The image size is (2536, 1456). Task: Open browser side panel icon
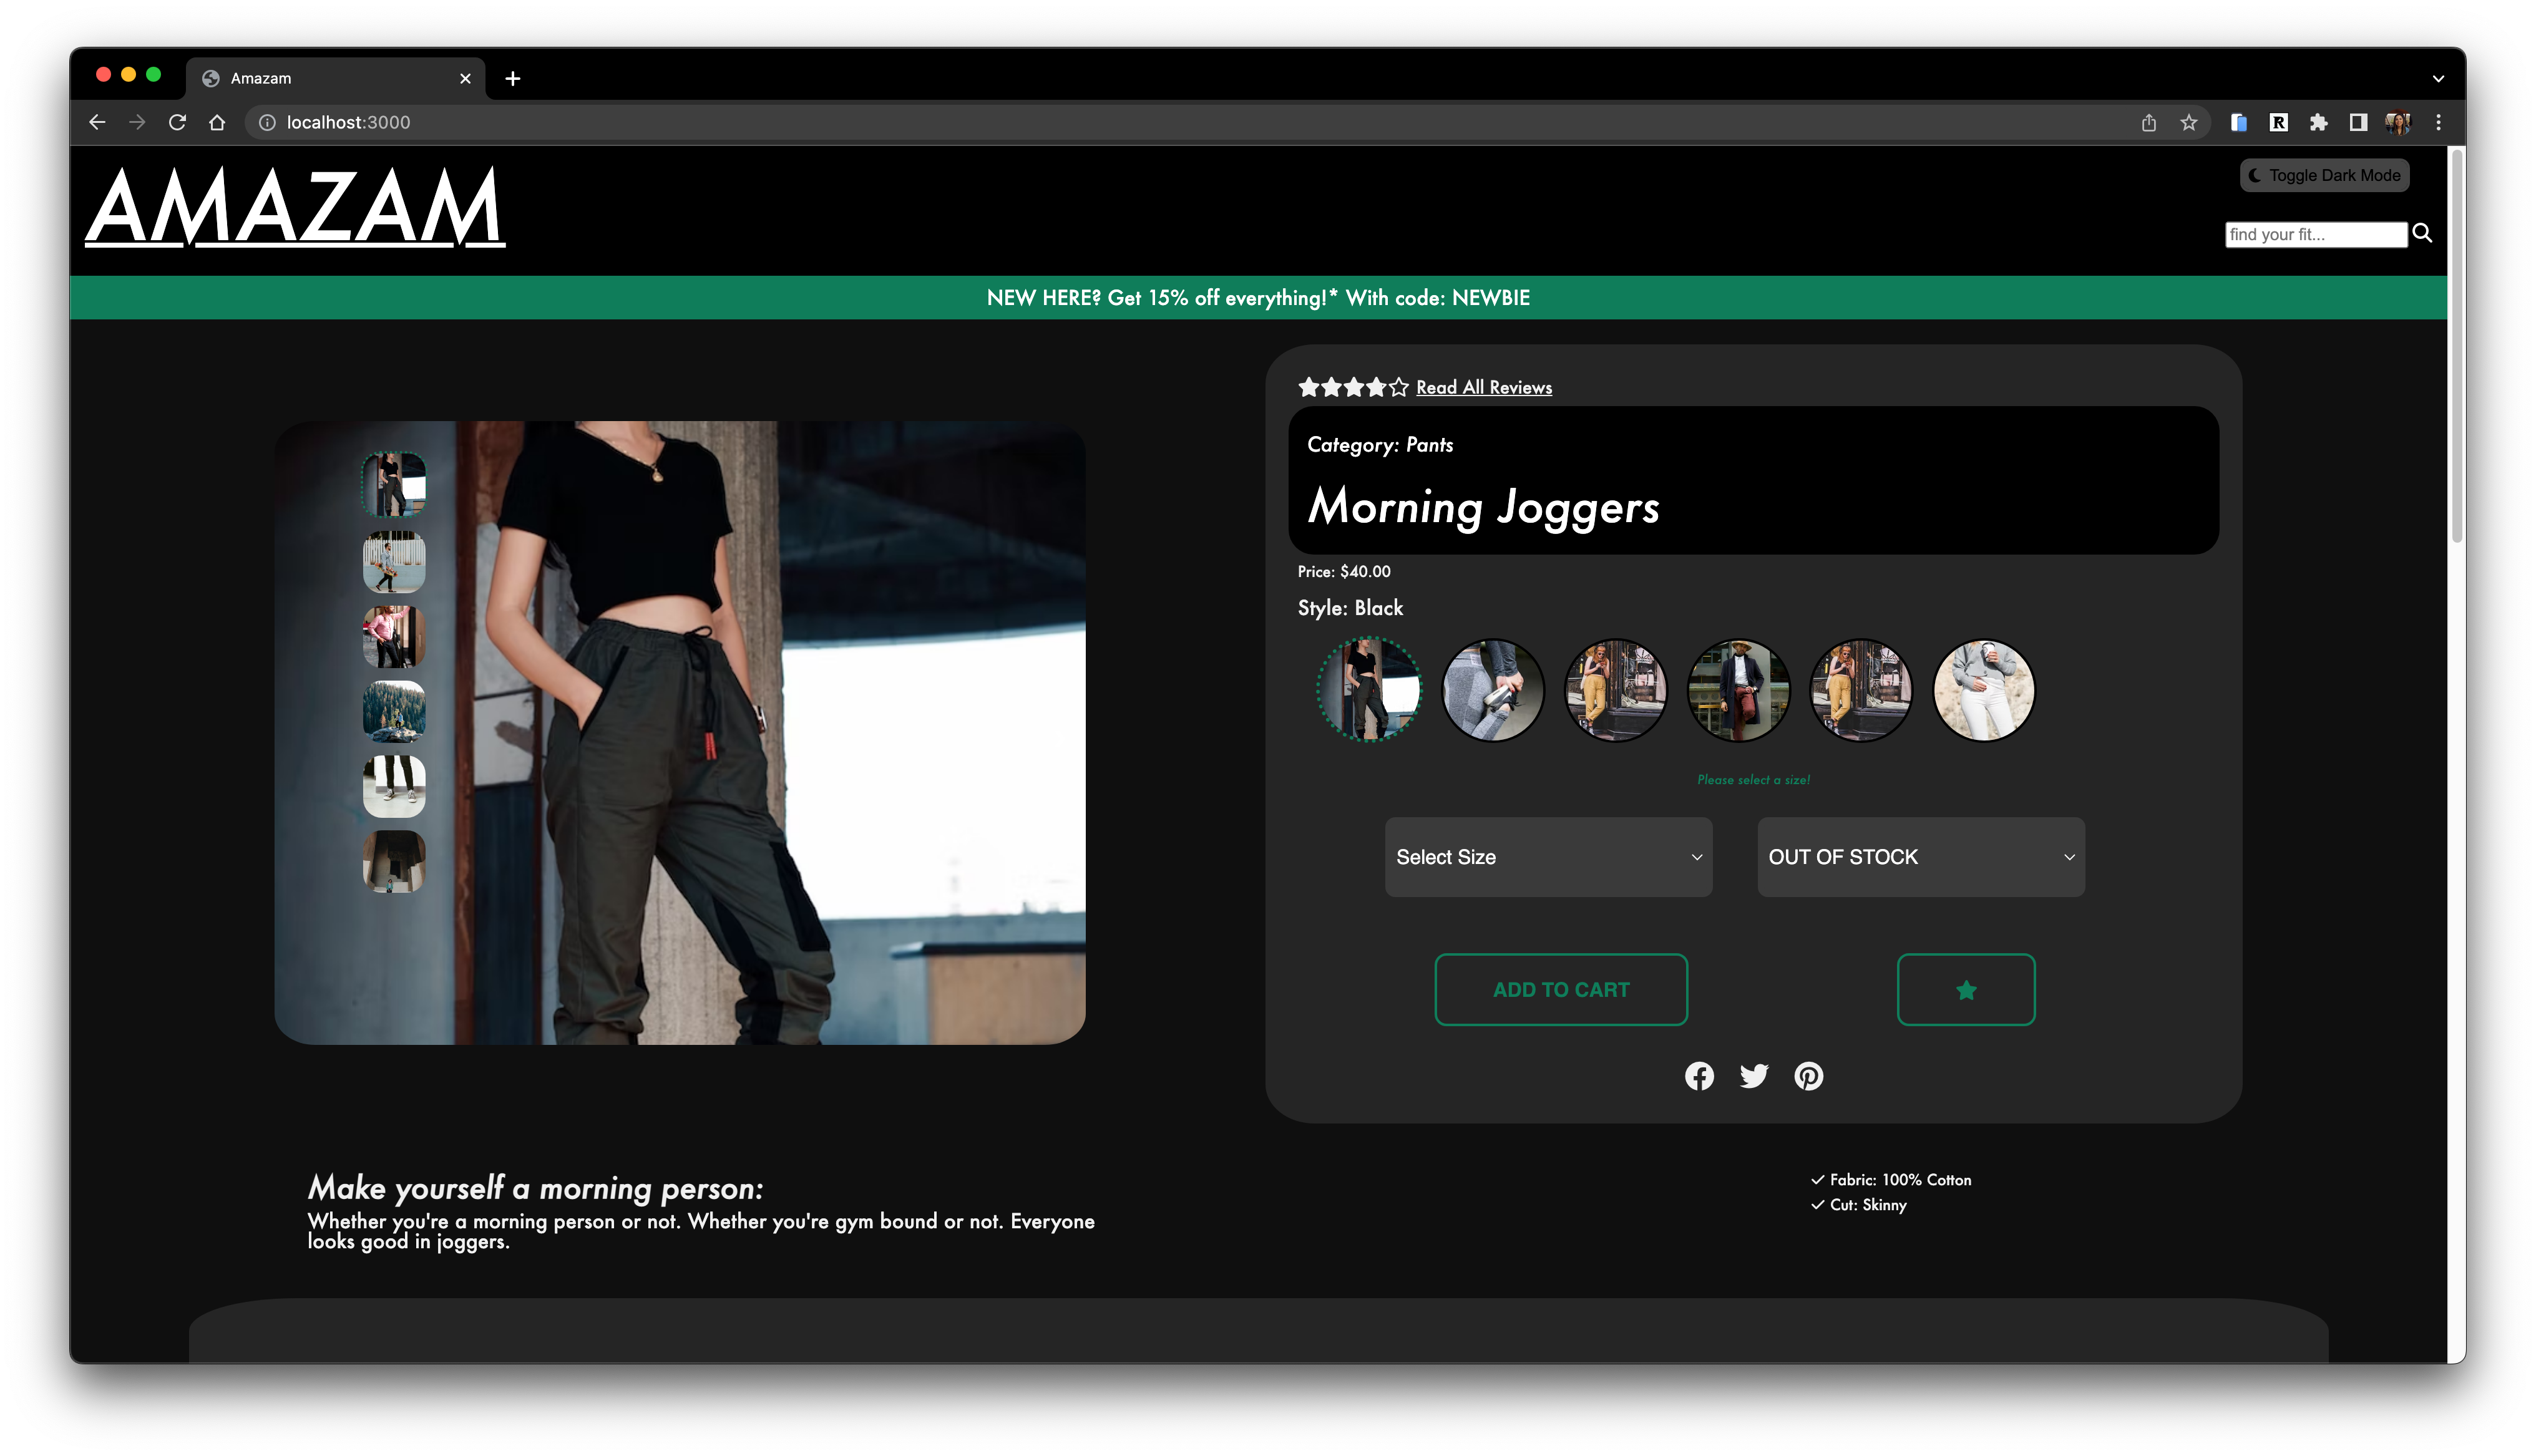pyautogui.click(x=2359, y=122)
